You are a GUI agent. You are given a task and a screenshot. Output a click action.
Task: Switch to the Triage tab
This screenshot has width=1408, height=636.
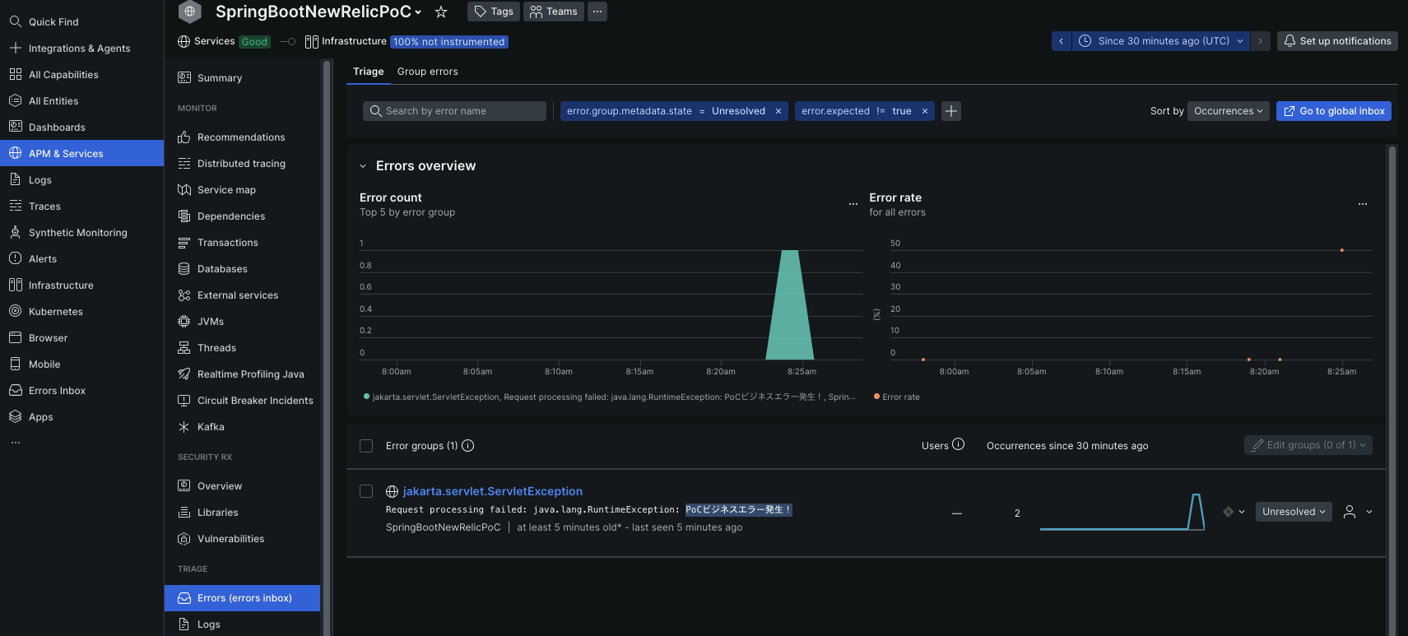(369, 72)
